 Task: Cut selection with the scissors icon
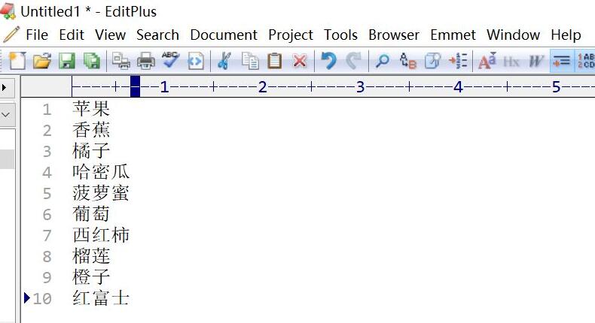(x=224, y=61)
